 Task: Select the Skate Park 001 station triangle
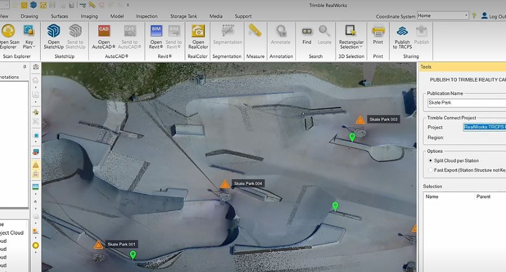(98, 245)
